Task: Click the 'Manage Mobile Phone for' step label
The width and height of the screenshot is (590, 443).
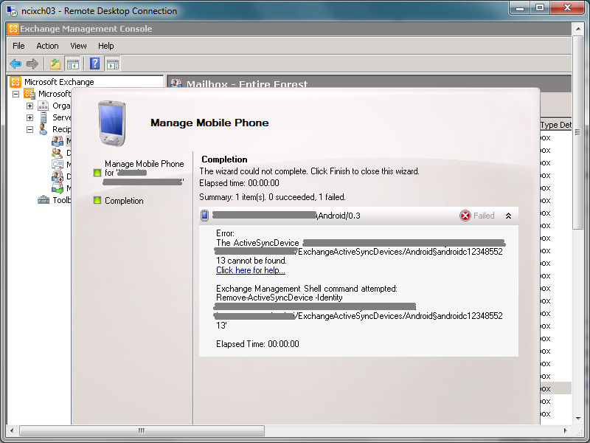Action: [x=144, y=168]
